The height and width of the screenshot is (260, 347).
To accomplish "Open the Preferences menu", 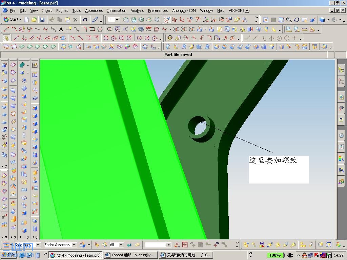I will tap(158, 10).
